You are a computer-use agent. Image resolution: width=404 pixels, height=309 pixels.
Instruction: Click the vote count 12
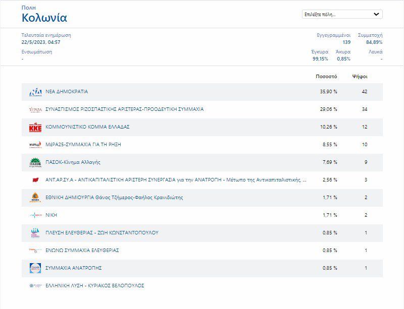click(365, 127)
